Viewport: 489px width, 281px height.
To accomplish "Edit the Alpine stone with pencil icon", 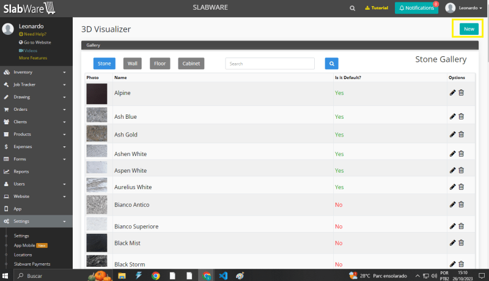I will pyautogui.click(x=452, y=92).
